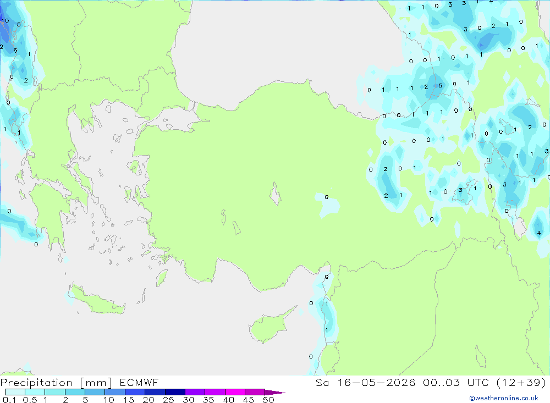Click the 'ECMWF' model label
Viewport: 550px width, 403px height.
pos(139,382)
